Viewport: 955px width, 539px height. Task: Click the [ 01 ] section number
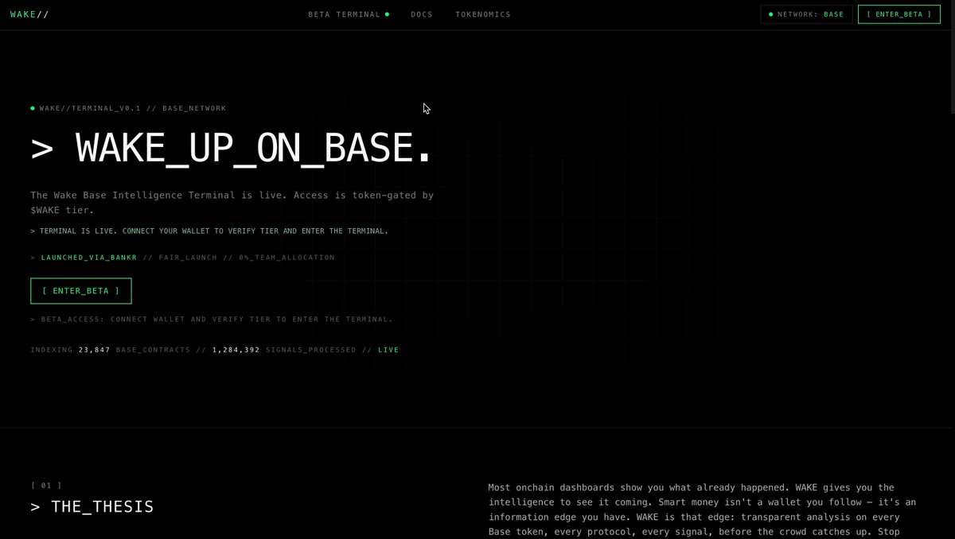(46, 485)
